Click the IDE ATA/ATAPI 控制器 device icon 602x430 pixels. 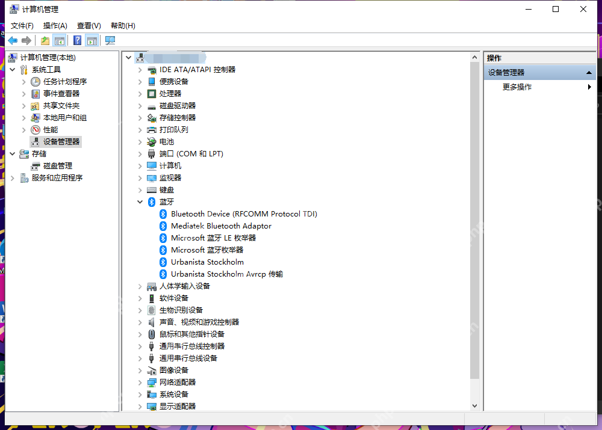point(152,70)
